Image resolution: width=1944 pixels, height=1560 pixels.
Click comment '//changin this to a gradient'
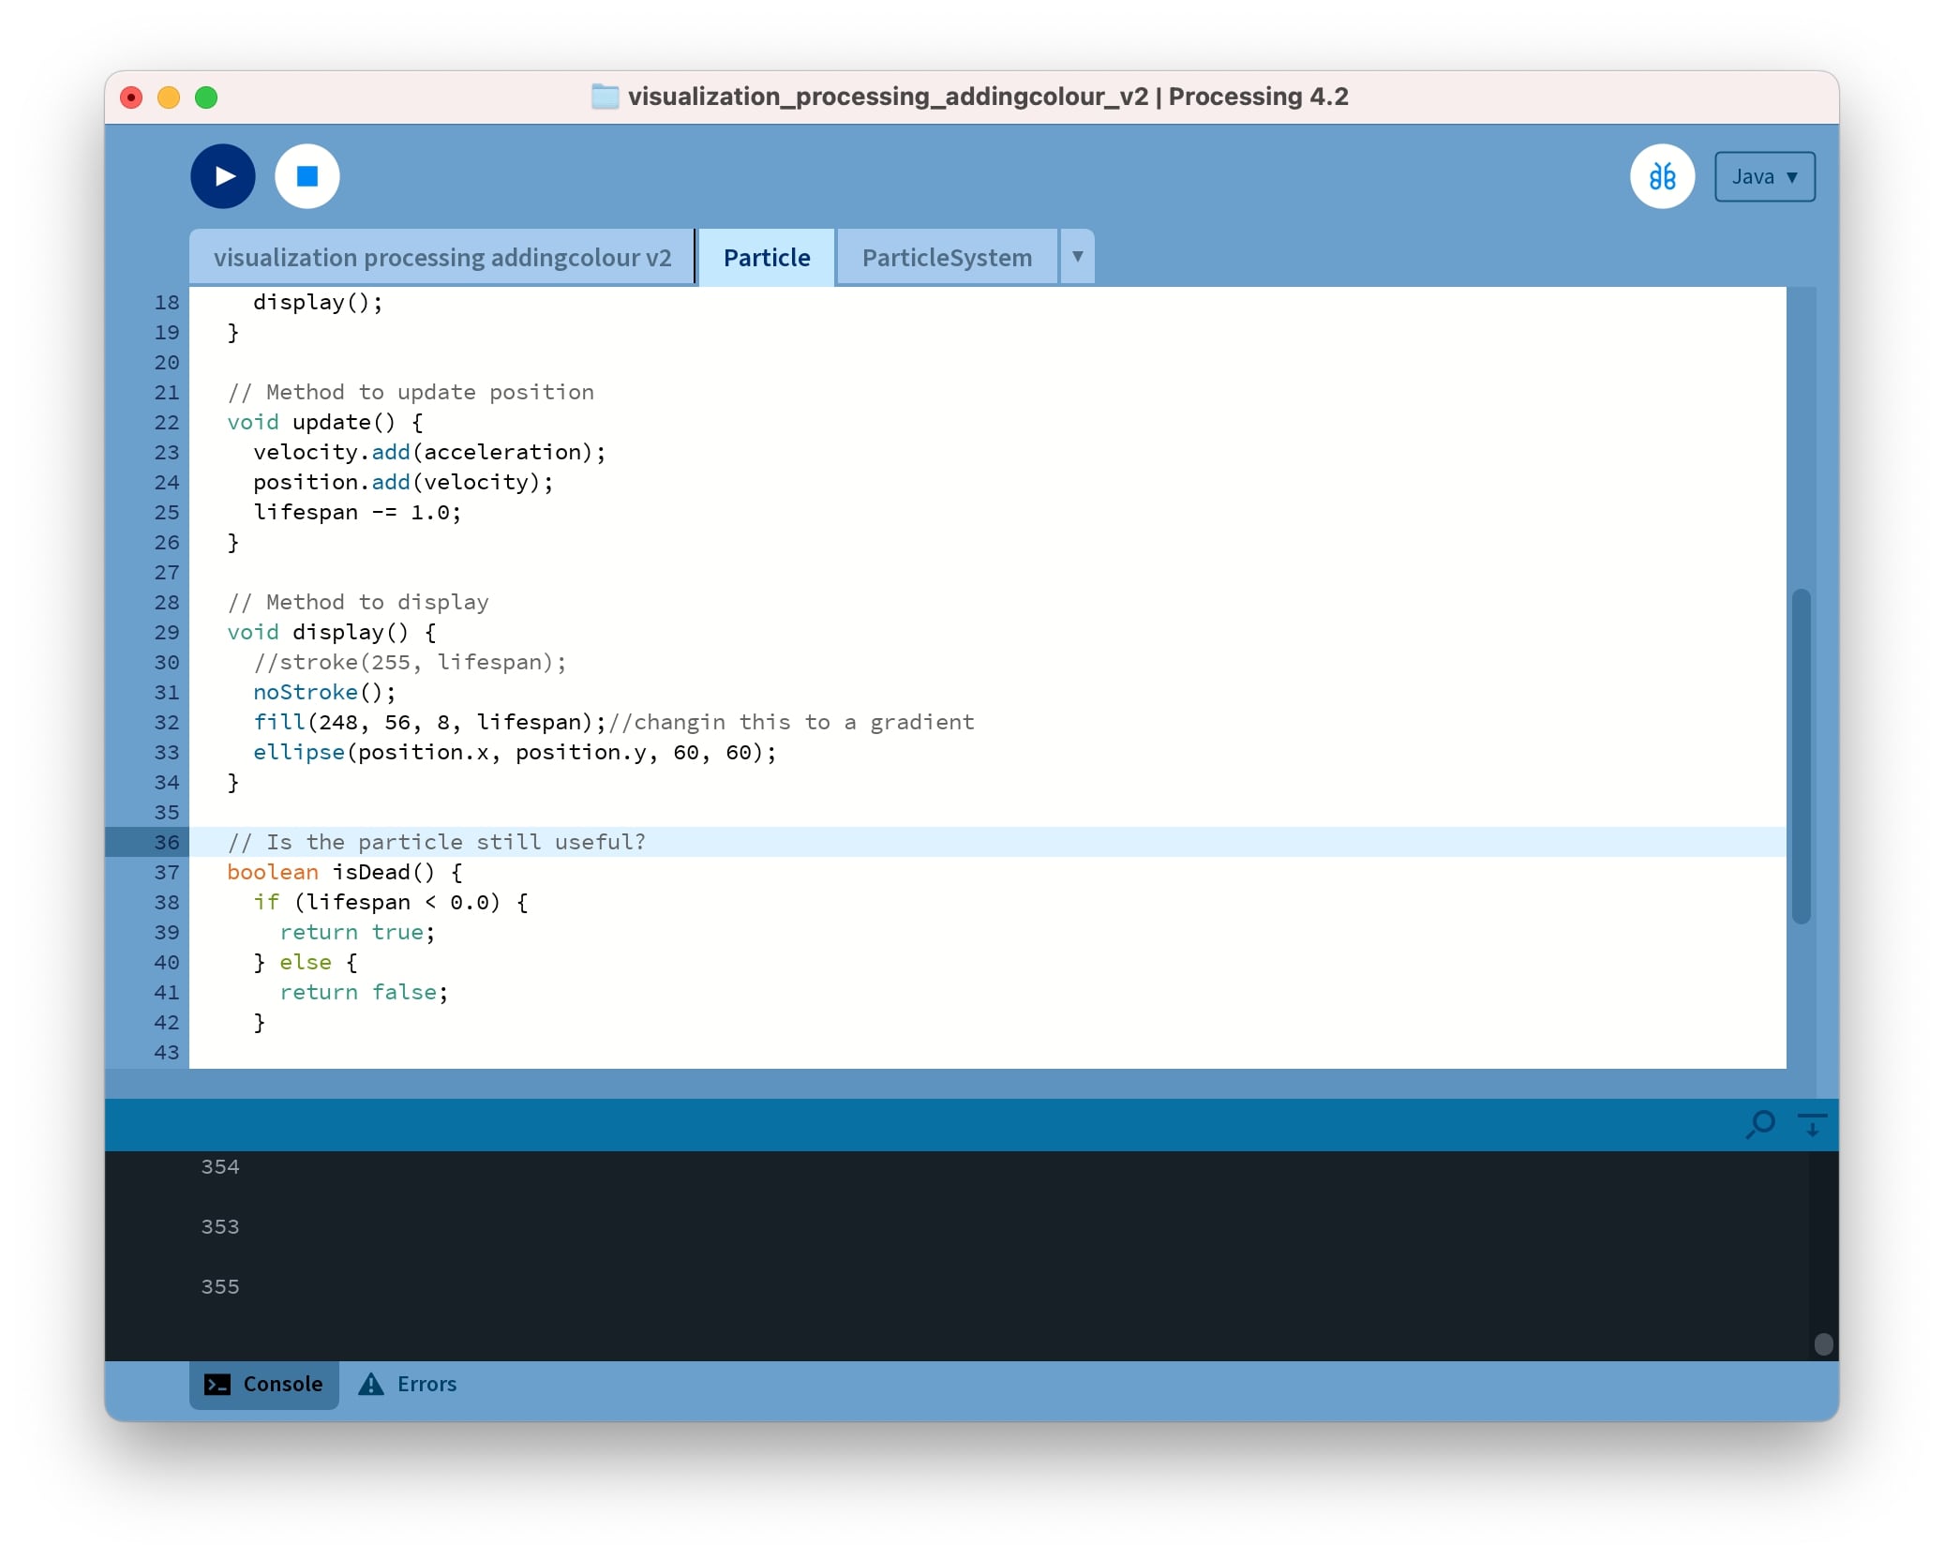click(x=791, y=722)
